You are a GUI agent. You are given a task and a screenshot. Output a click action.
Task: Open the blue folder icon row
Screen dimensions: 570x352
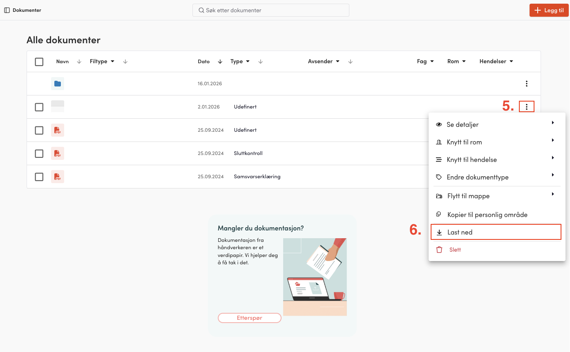(x=58, y=84)
